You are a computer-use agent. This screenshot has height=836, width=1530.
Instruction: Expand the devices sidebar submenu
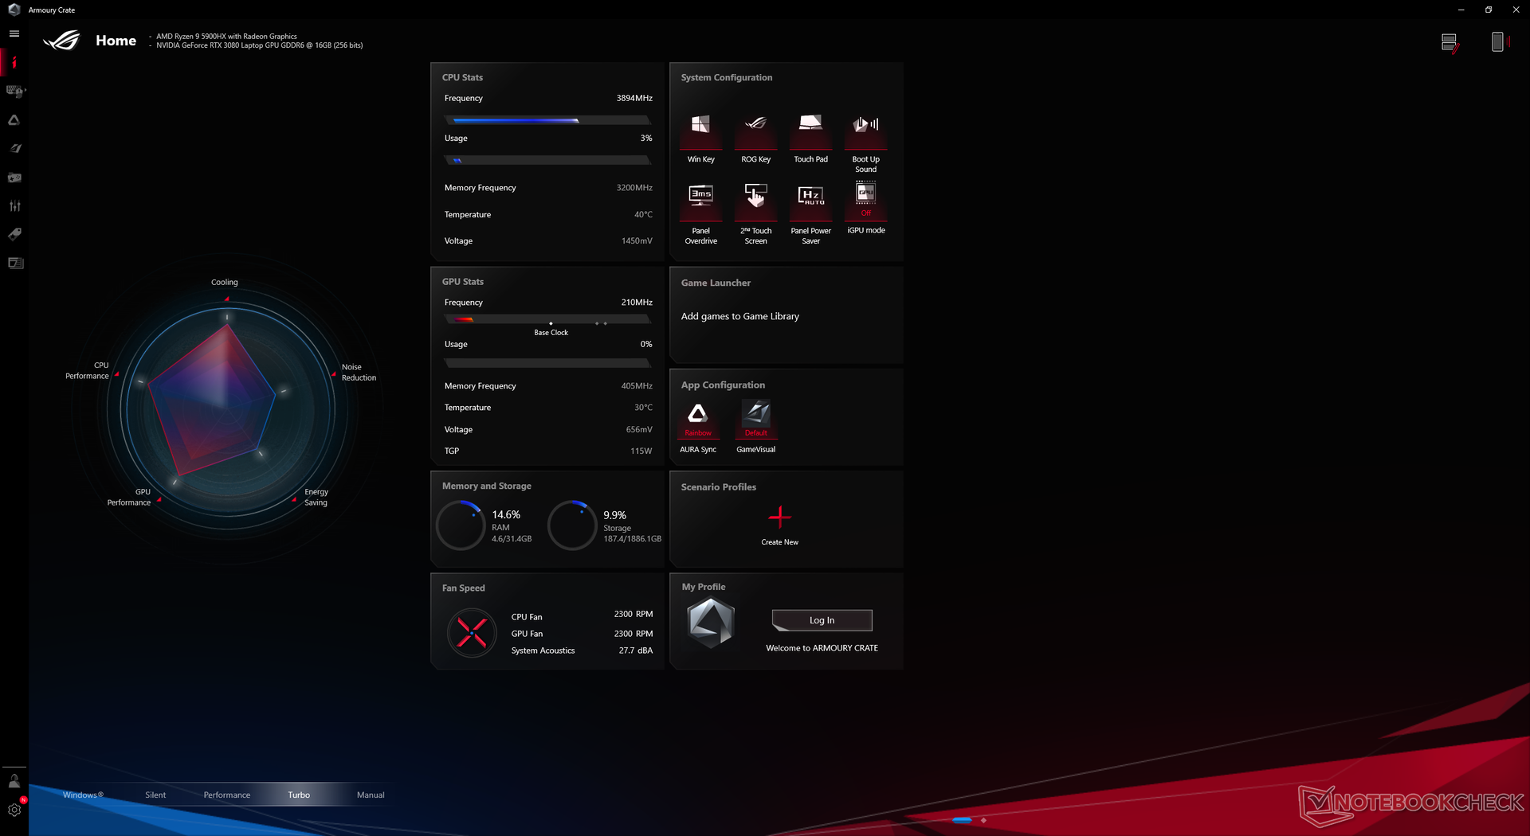(x=16, y=91)
